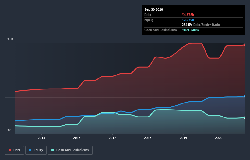Click the blue Equity legend dot
Screen dimensions: 250x160
30,150
